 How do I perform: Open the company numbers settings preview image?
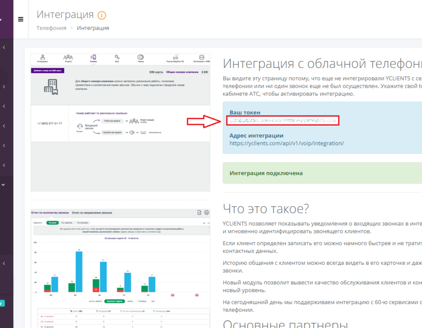tap(121, 123)
